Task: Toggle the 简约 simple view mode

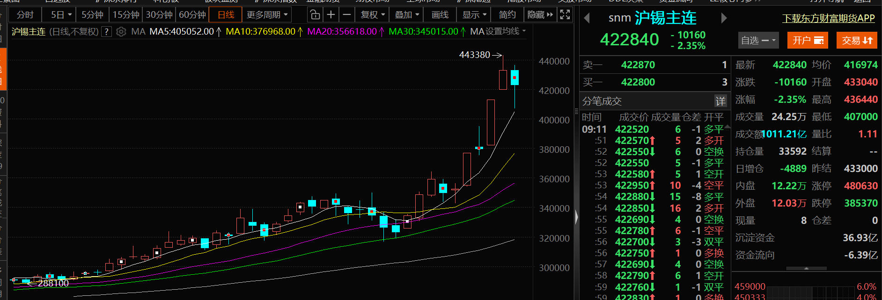Action: (507, 15)
